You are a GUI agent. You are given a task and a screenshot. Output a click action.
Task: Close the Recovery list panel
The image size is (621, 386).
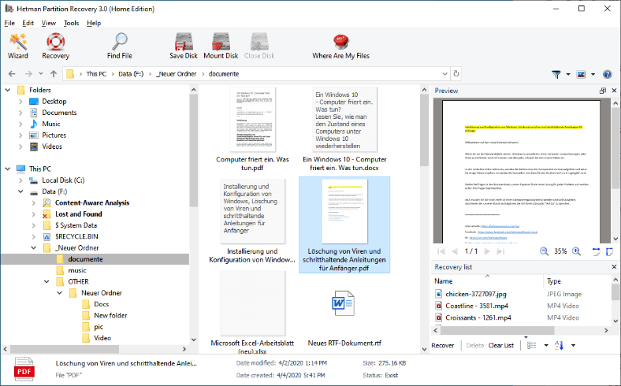pos(614,267)
